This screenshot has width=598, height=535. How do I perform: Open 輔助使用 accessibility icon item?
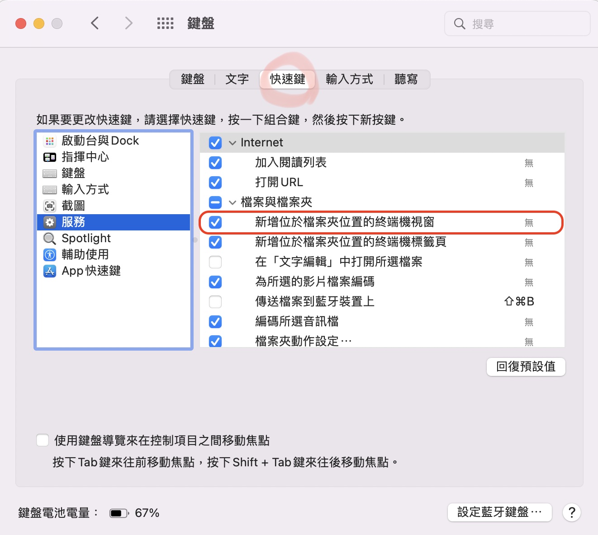tap(50, 255)
